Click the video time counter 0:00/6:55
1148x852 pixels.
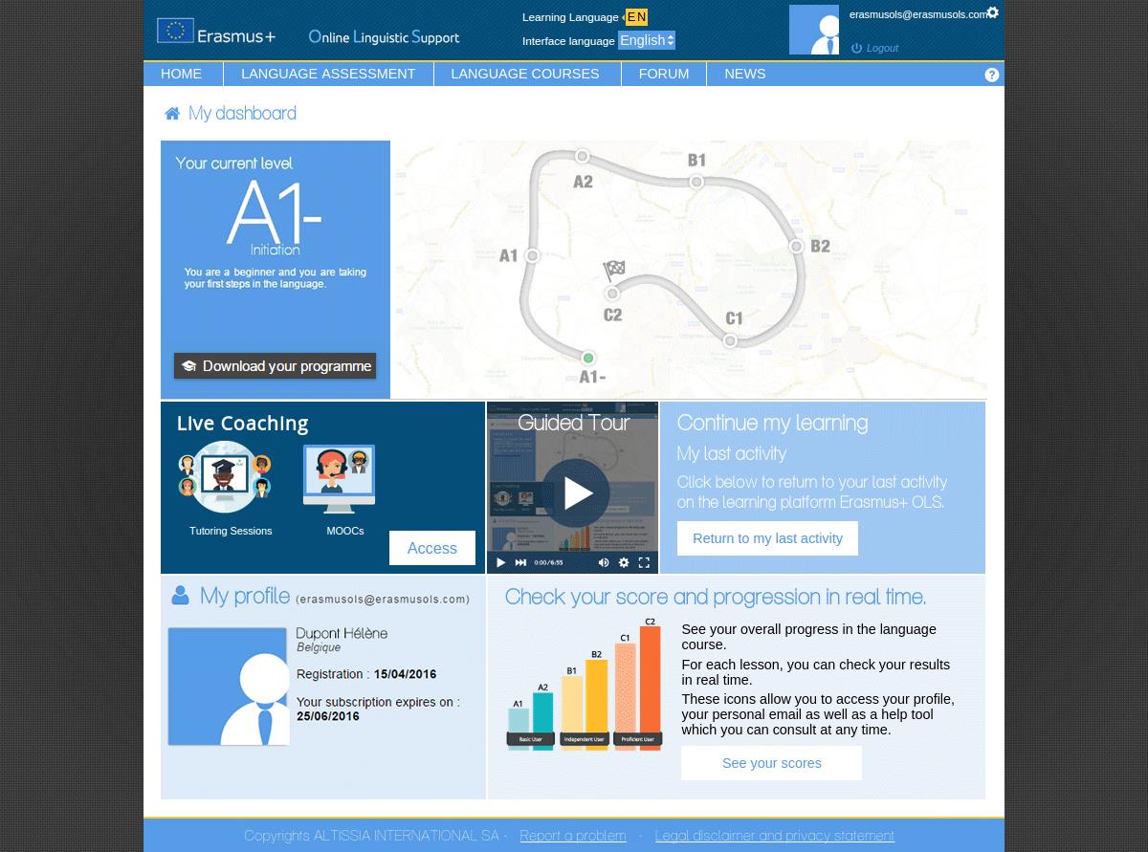pyautogui.click(x=548, y=562)
